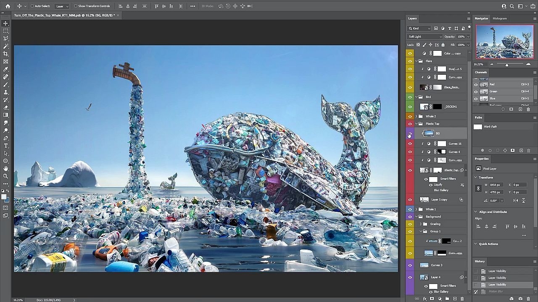Close the Turn_Off_The_Plastic_Tap_Whale document tab
Viewport: 538px width, 302px height.
[x=118, y=15]
